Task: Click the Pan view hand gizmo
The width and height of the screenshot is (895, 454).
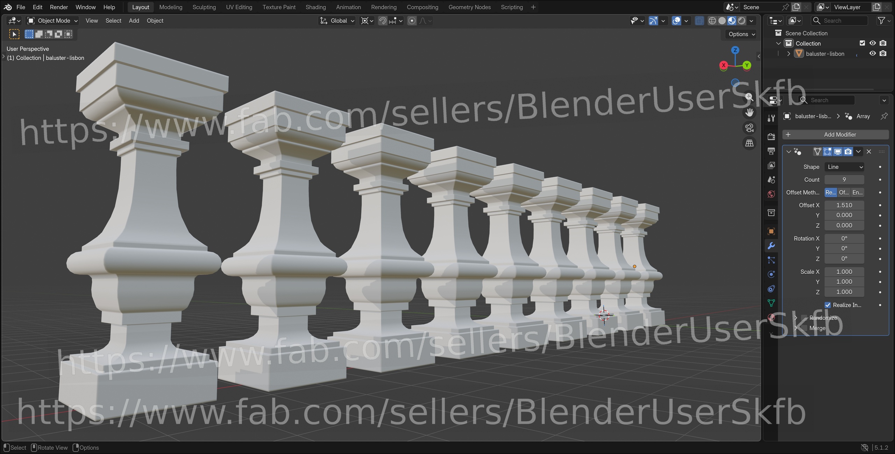Action: click(749, 112)
